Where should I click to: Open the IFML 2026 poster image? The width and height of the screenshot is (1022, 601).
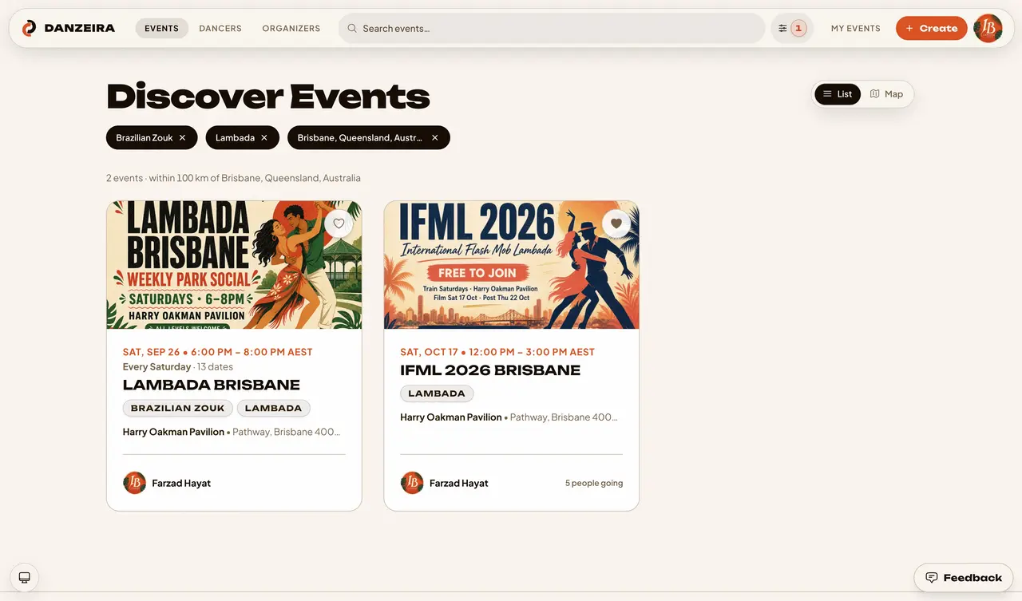coord(511,265)
